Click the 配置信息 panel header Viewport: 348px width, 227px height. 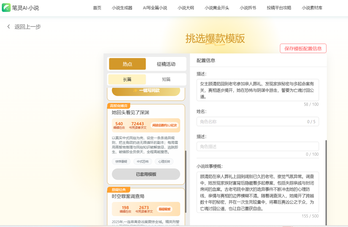click(258, 60)
